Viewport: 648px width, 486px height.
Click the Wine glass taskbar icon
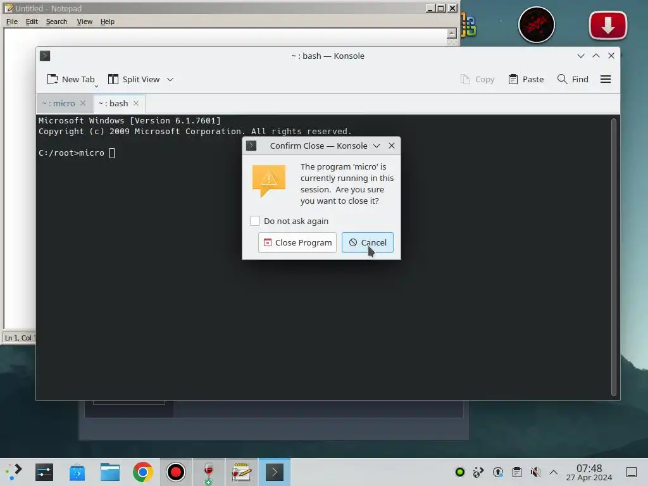[209, 472]
